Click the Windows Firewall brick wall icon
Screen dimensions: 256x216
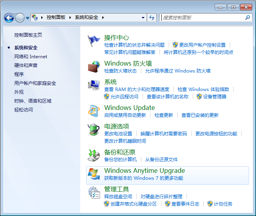[94, 67]
